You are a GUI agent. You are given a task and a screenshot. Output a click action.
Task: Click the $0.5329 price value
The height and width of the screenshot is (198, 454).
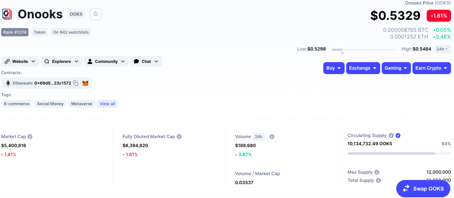(396, 16)
